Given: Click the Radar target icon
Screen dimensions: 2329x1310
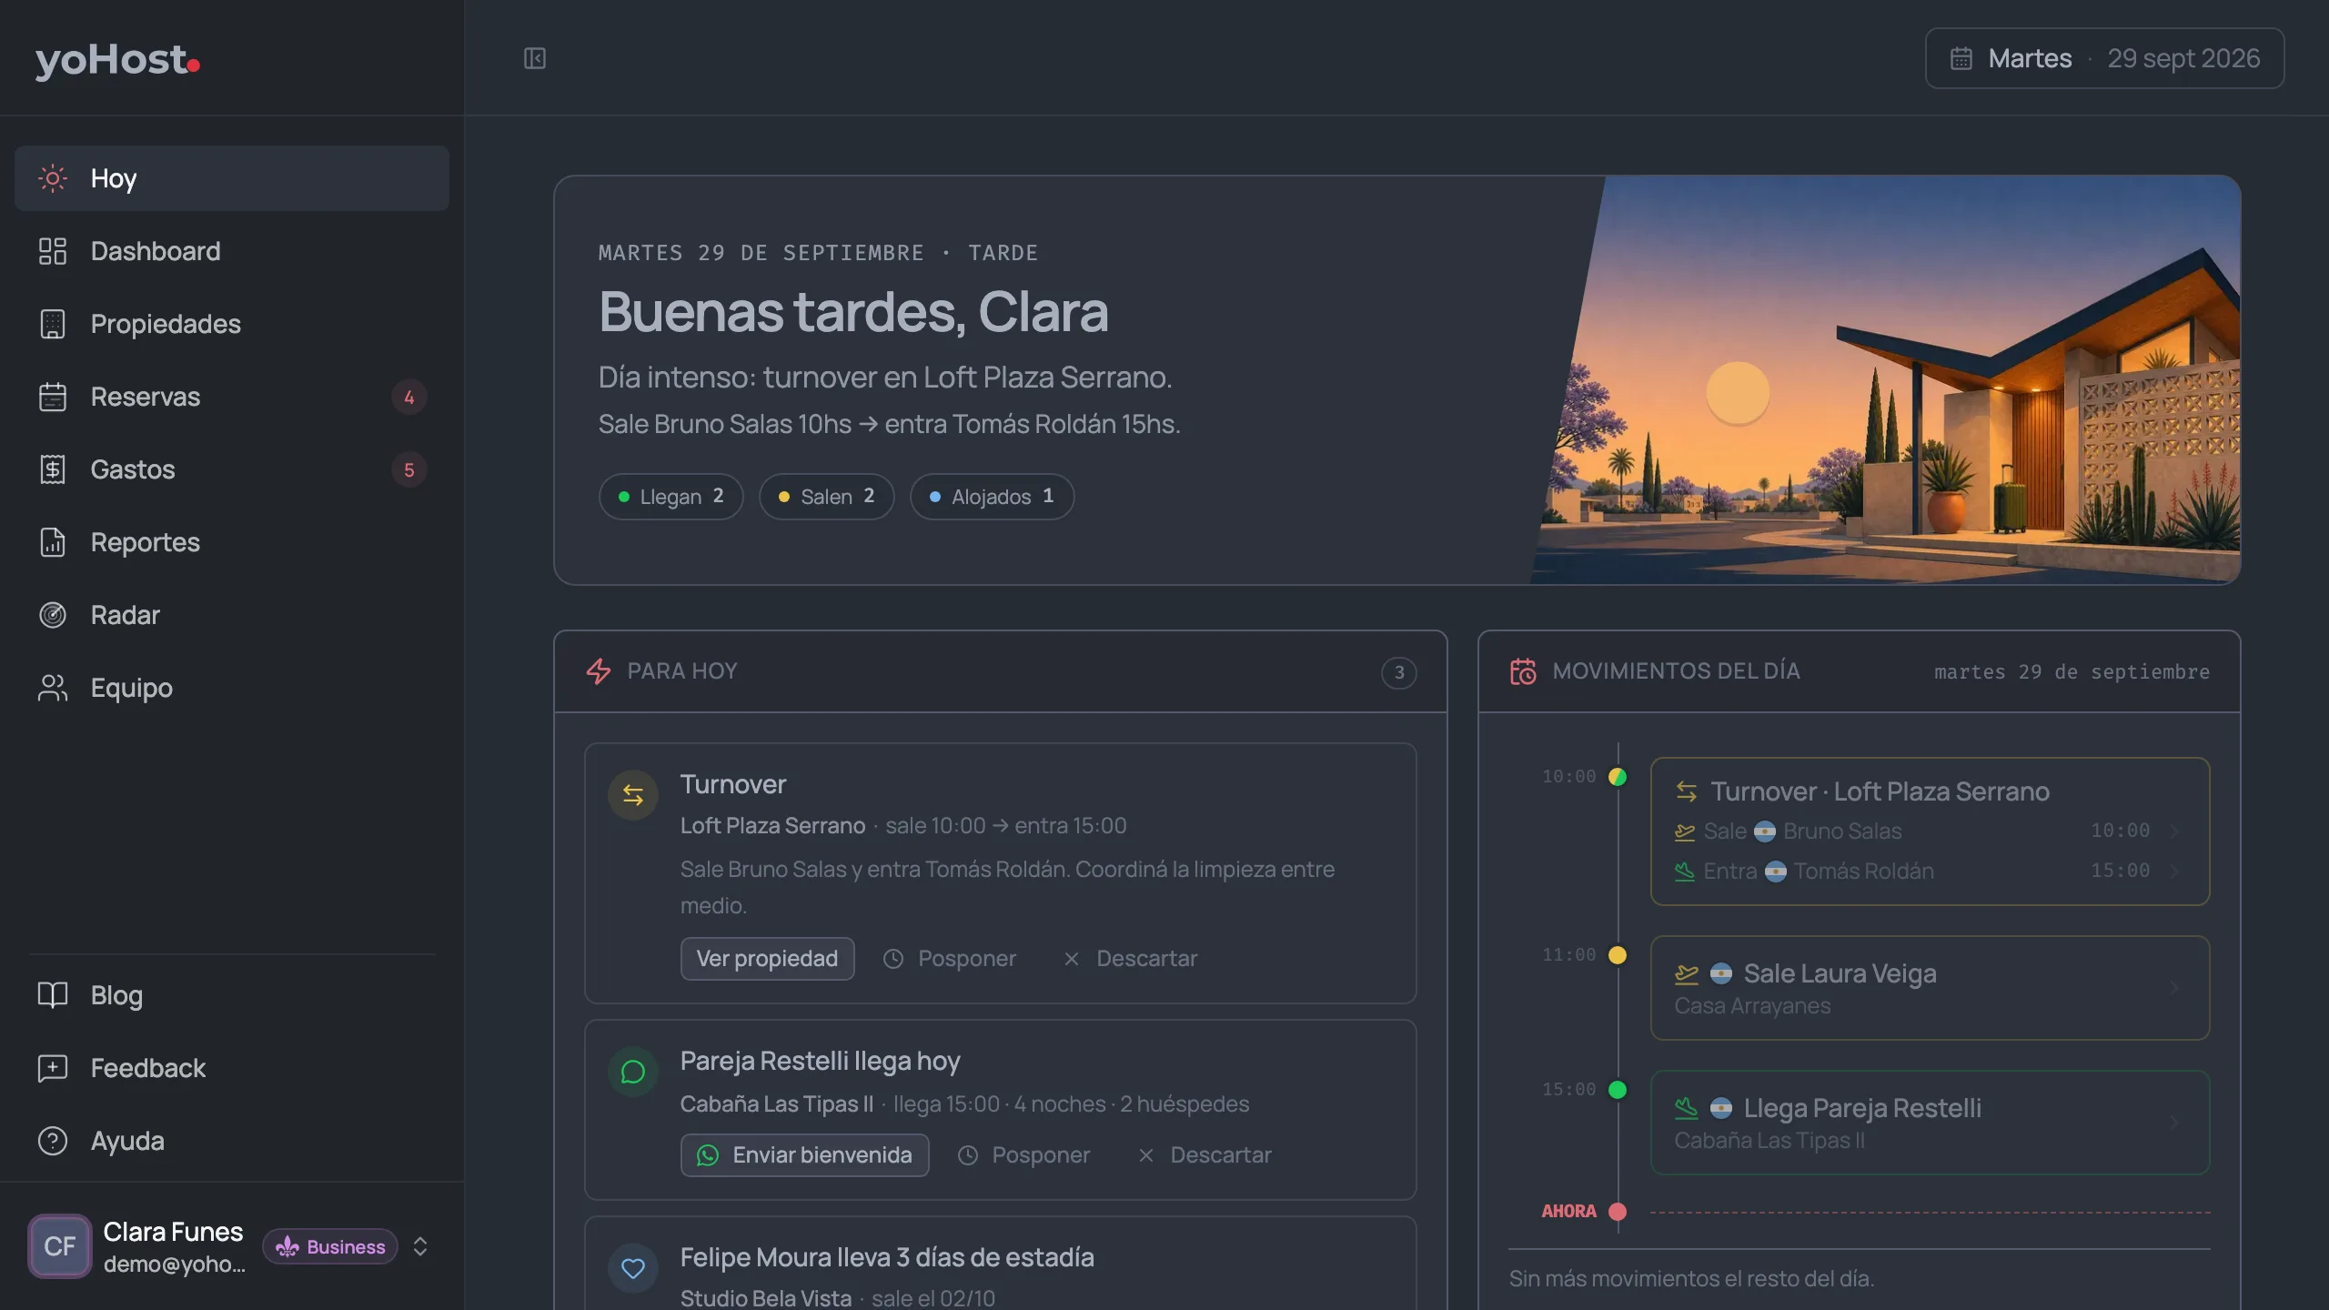Looking at the screenshot, I should pyautogui.click(x=53, y=615).
